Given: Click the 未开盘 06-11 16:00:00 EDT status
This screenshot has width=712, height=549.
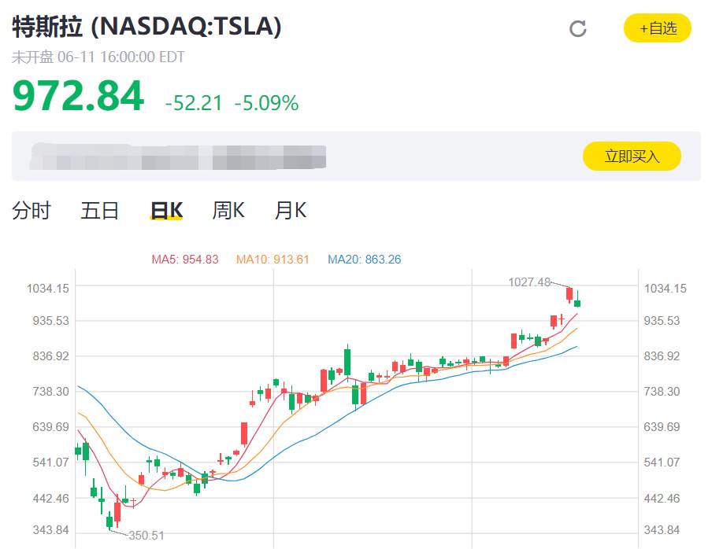Looking at the screenshot, I should tap(98, 57).
